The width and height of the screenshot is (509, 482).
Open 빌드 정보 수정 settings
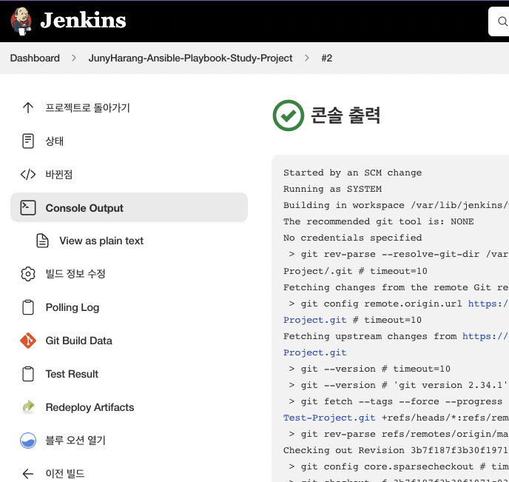(x=75, y=274)
